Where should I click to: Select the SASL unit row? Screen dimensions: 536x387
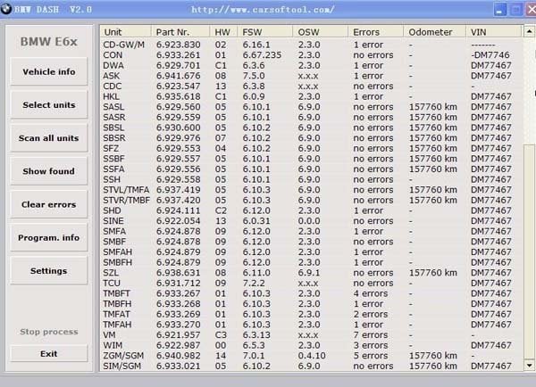point(311,107)
